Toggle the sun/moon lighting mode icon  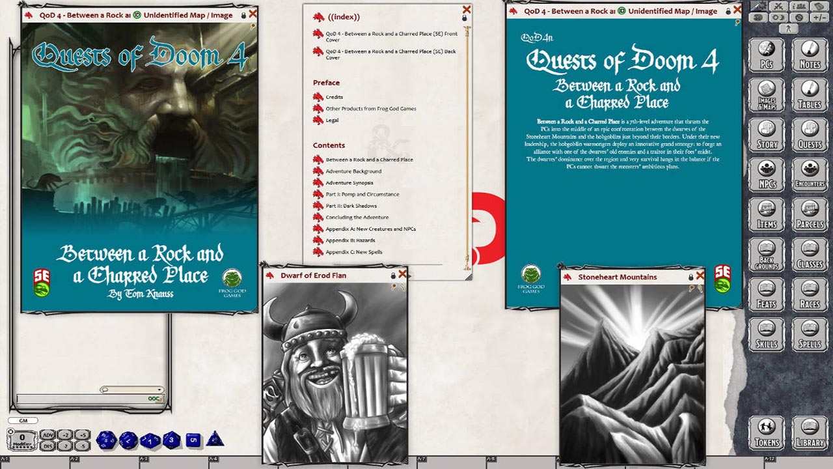778,18
